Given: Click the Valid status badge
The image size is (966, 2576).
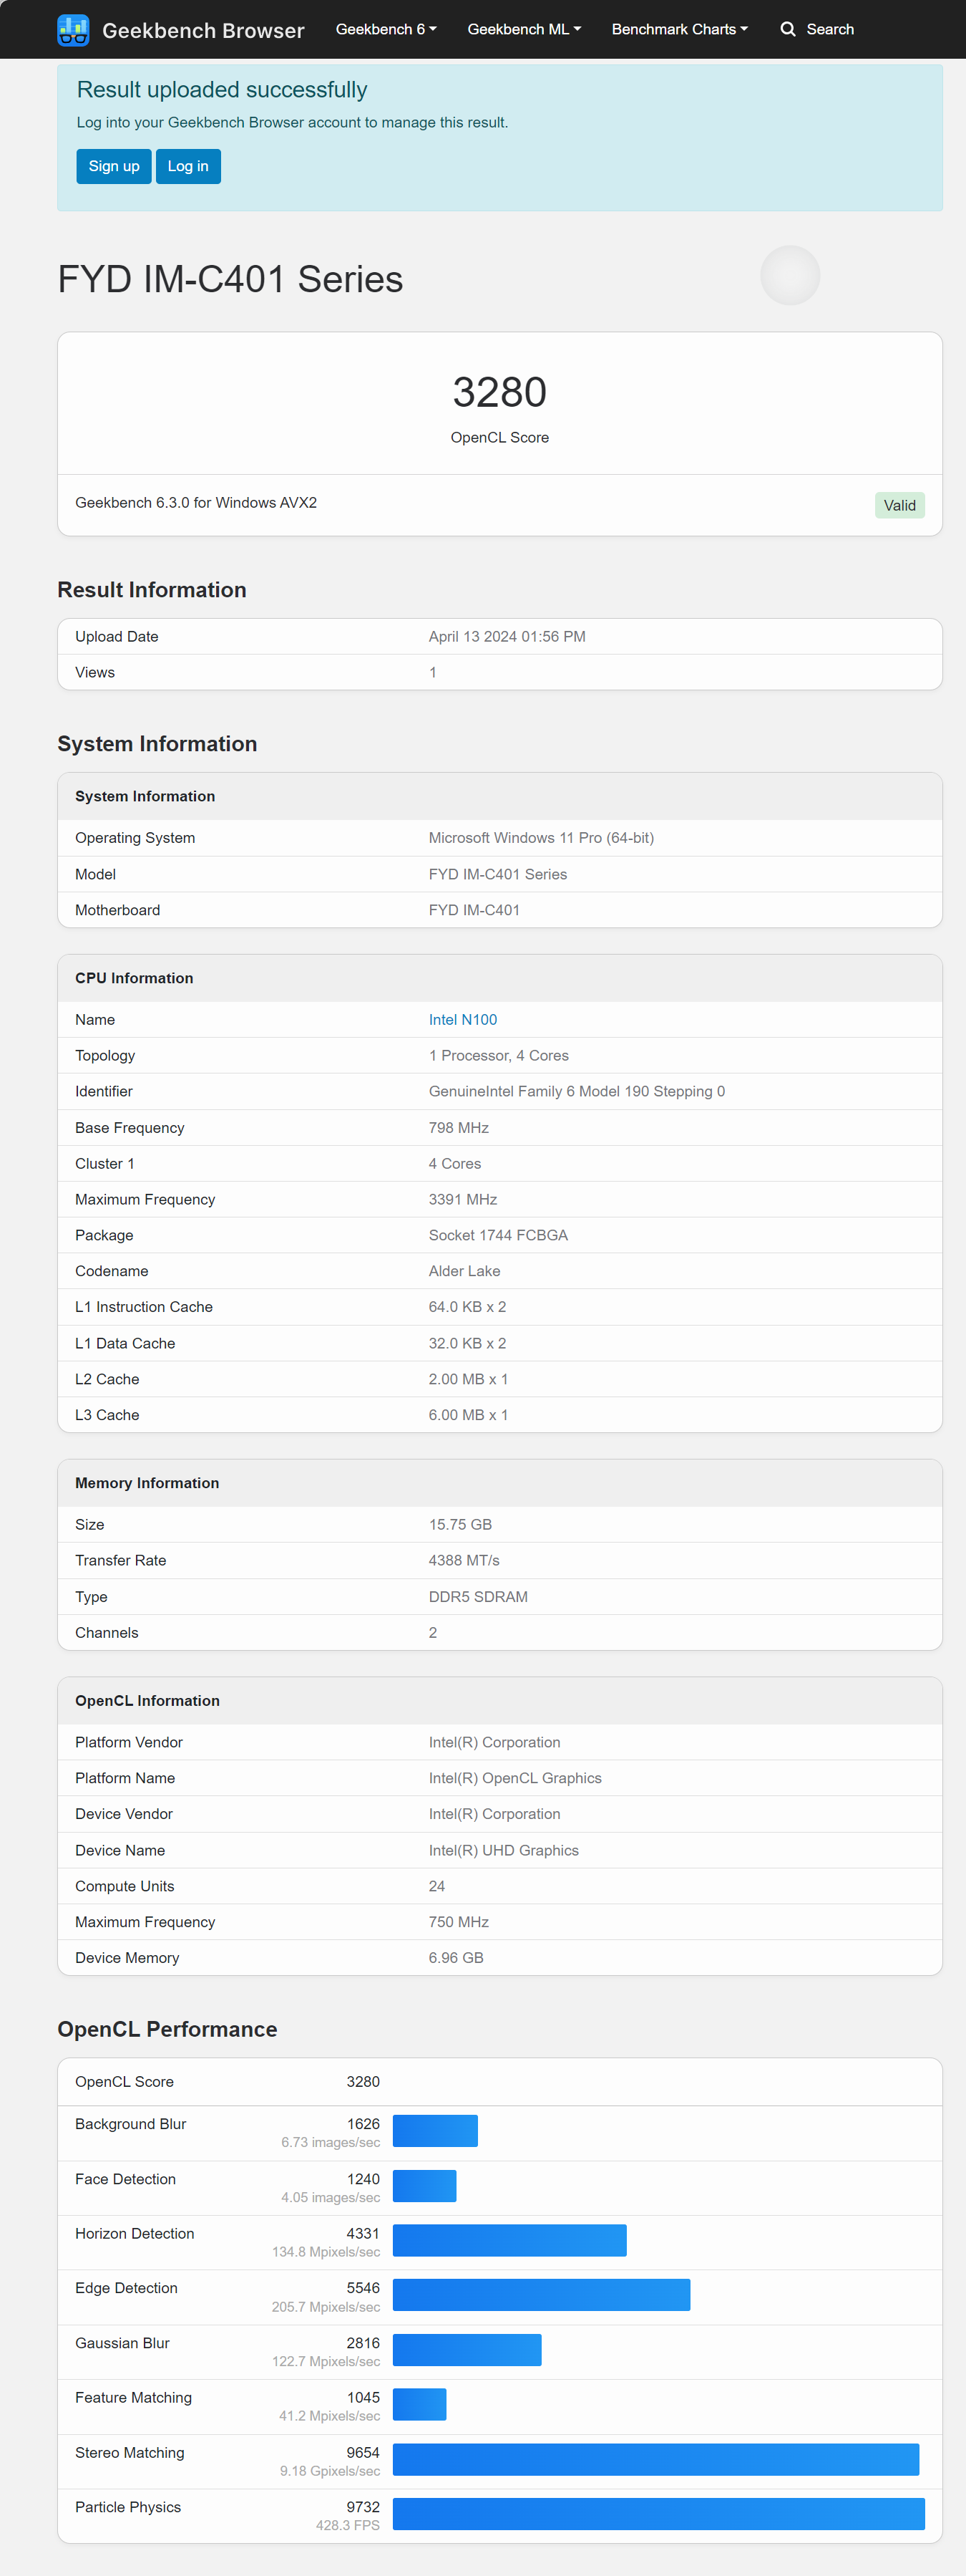Looking at the screenshot, I should coord(899,505).
